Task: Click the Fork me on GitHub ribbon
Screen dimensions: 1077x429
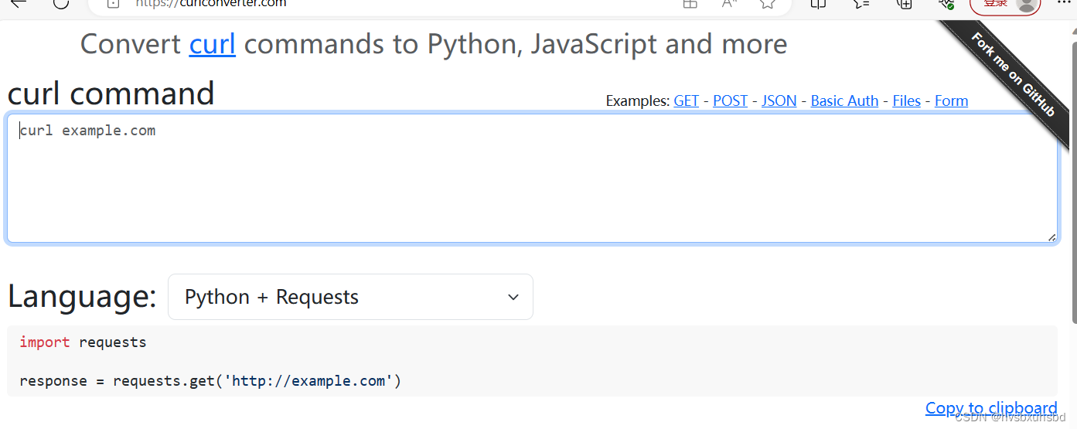Action: coord(1014,74)
